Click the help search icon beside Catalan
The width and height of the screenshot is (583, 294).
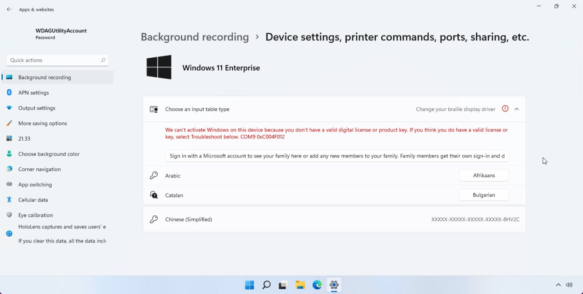pyautogui.click(x=154, y=195)
